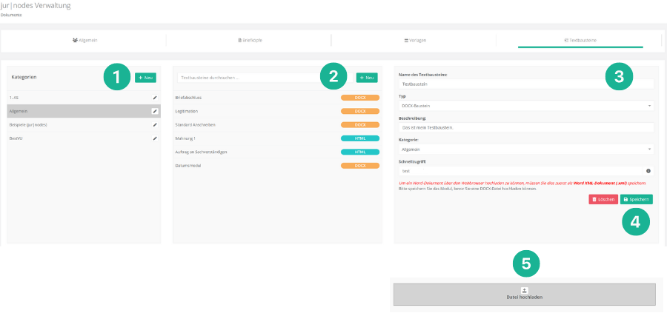Create a new Textbaustein with Neu button
Image resolution: width=667 pixels, height=333 pixels.
(x=367, y=78)
